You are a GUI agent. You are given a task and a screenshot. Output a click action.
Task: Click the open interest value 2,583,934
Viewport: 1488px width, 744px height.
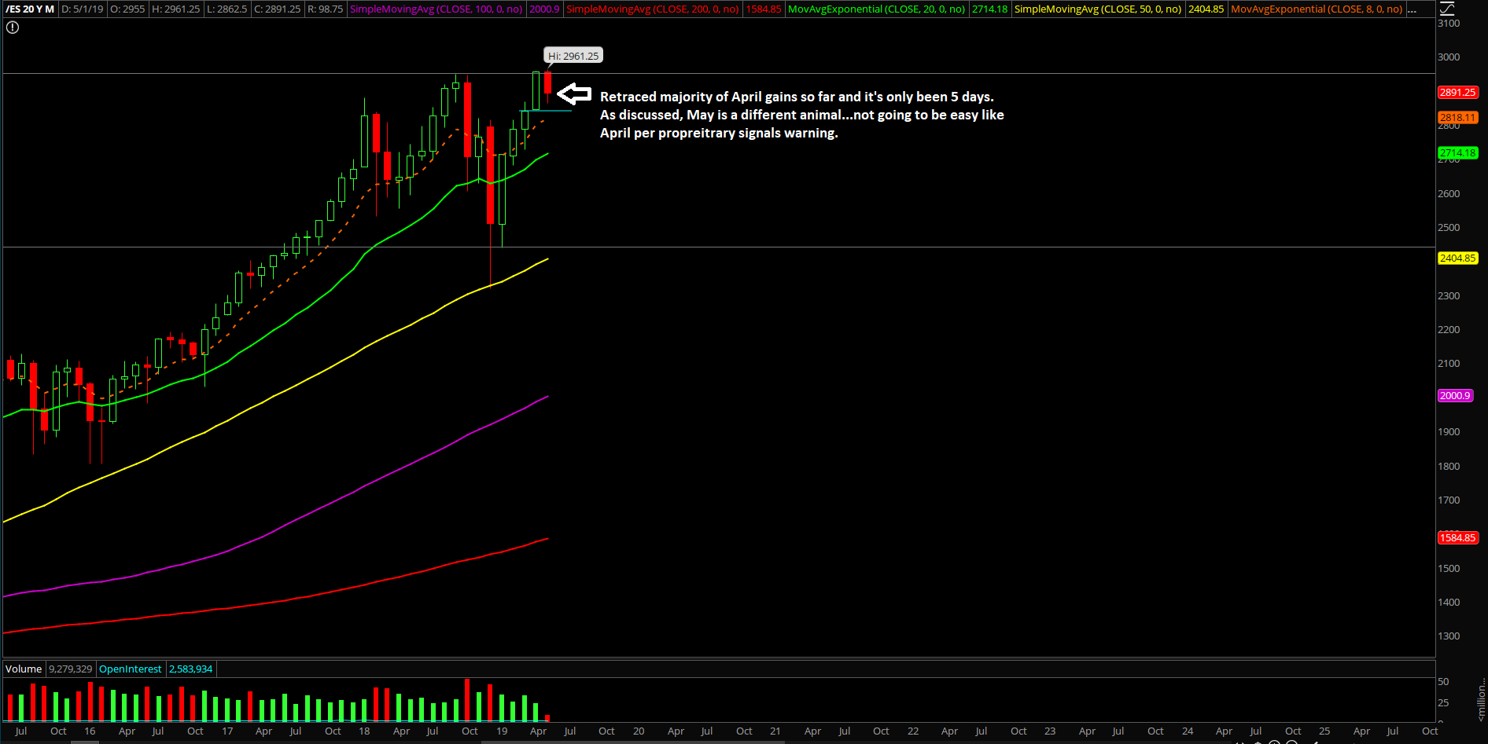click(191, 669)
